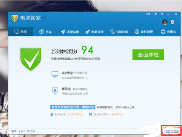Open the shield lock protection icon
This screenshot has width=182, height=137.
tap(172, 22)
